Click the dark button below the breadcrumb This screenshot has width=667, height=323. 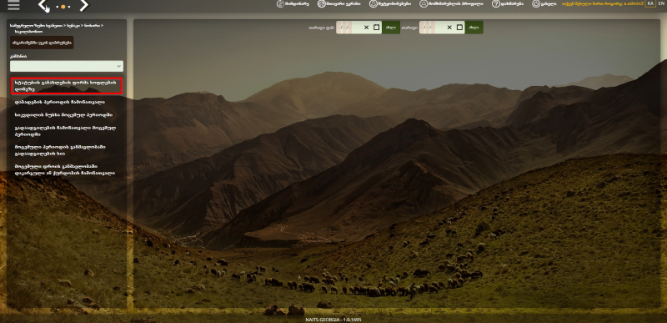tap(42, 43)
